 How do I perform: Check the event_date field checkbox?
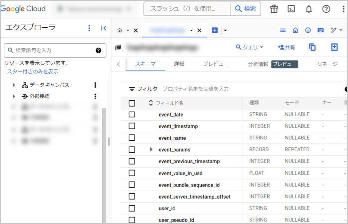pyautogui.click(x=132, y=114)
